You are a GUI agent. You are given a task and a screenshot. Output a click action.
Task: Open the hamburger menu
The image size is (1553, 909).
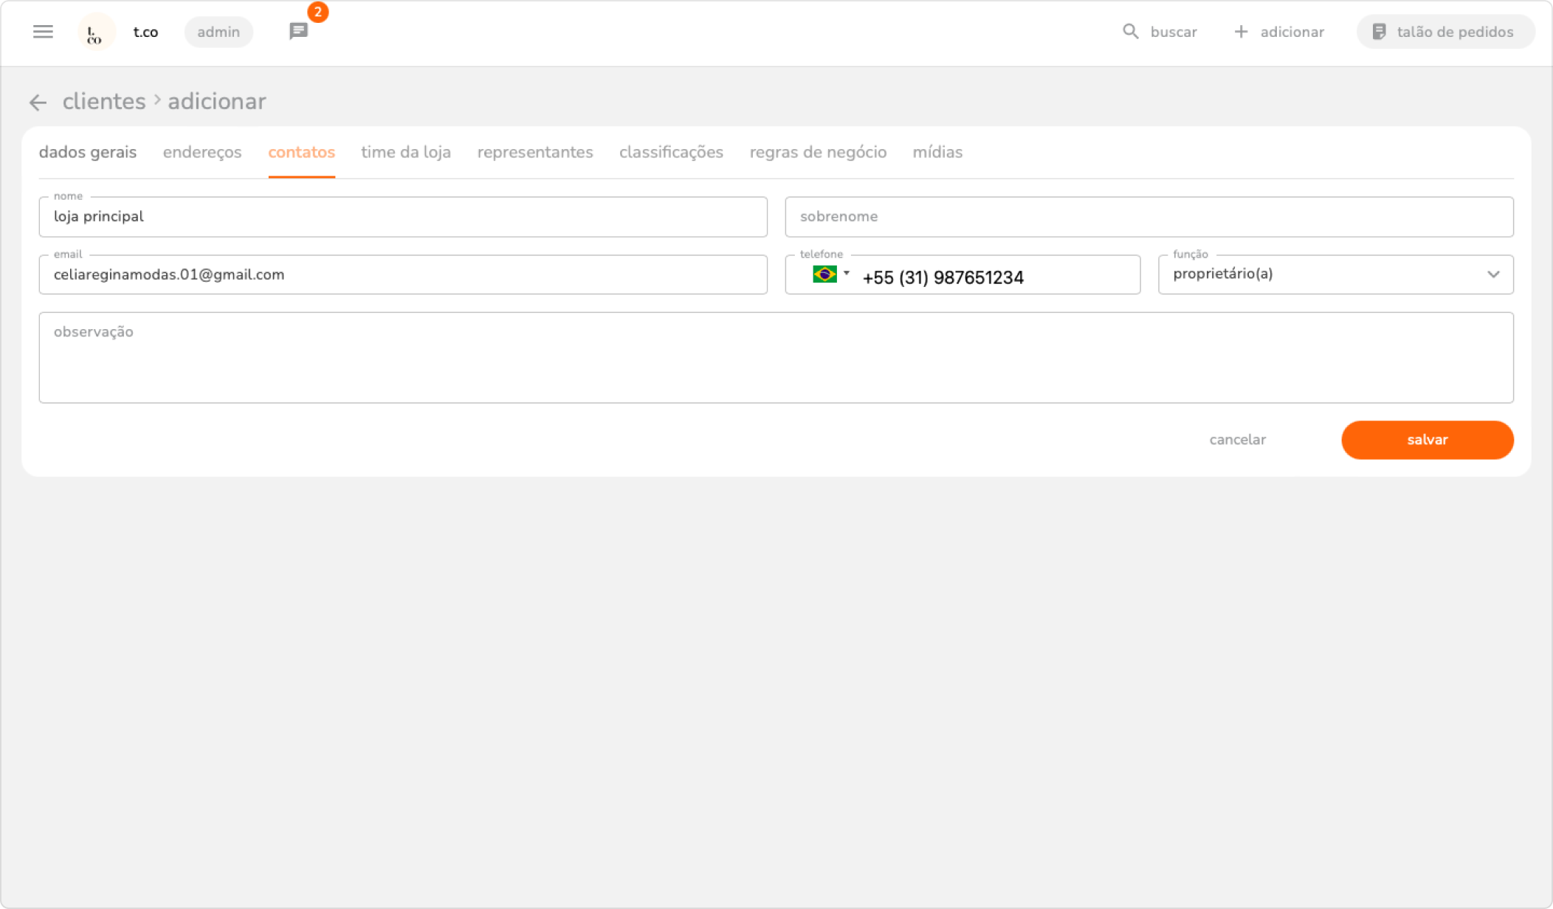[43, 32]
